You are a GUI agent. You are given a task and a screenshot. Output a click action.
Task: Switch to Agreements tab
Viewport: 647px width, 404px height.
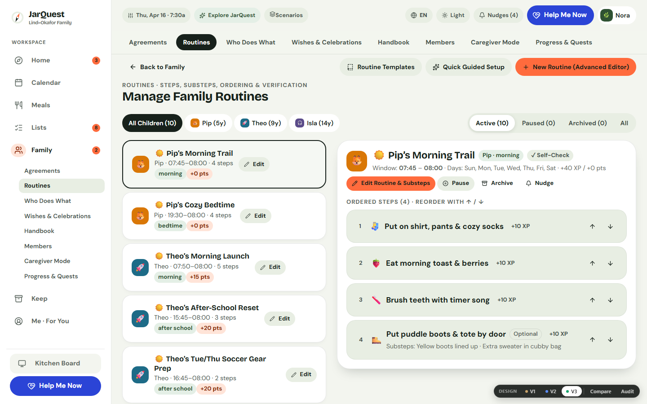[148, 42]
